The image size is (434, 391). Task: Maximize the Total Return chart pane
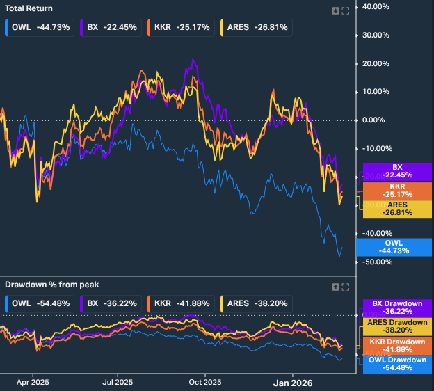click(x=345, y=10)
